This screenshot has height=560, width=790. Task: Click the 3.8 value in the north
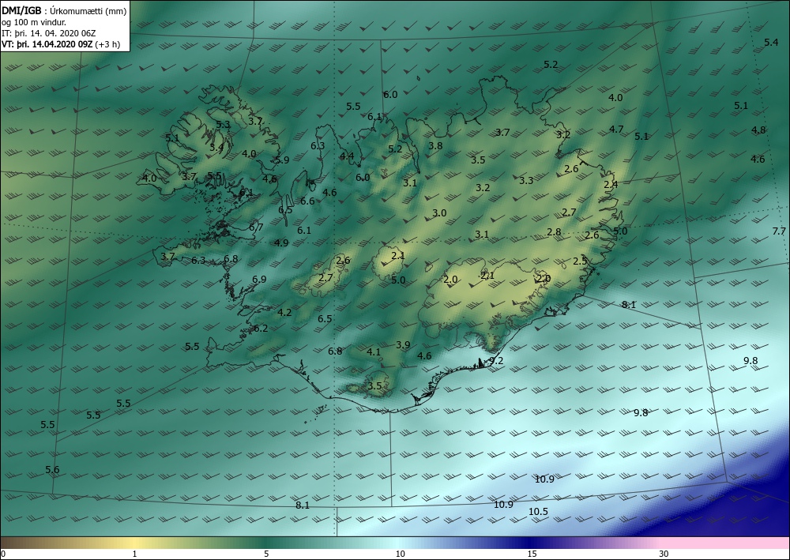[x=435, y=145]
